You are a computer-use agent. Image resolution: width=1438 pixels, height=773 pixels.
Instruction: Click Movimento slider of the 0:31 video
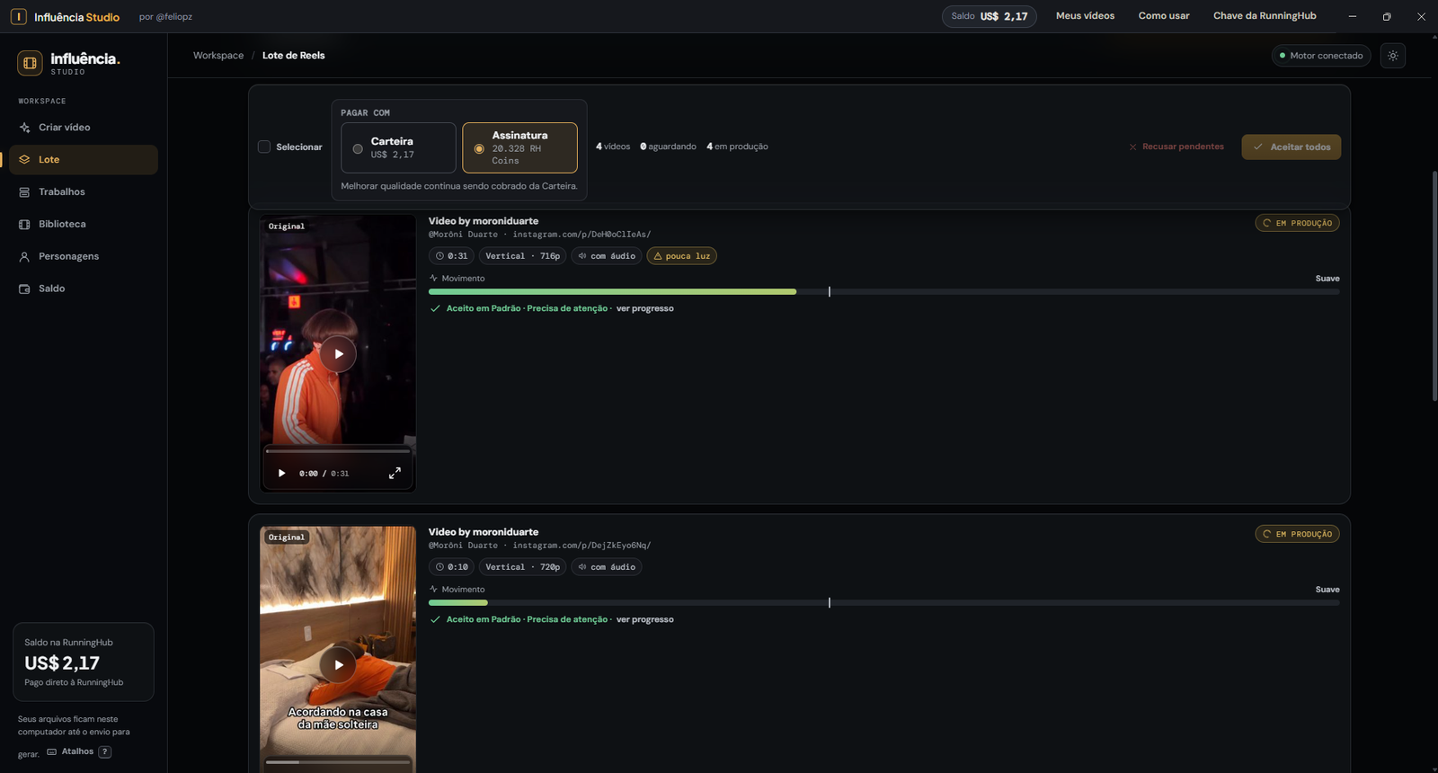pyautogui.click(x=884, y=292)
